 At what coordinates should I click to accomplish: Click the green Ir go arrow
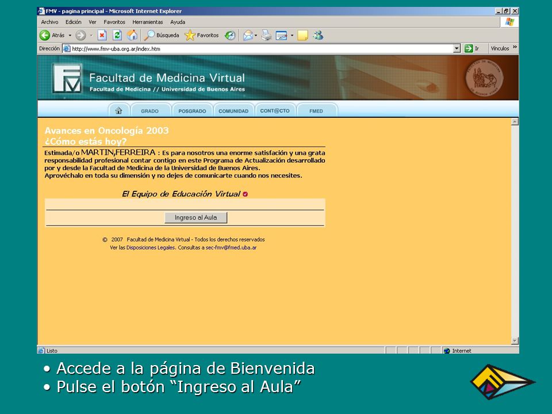point(469,48)
